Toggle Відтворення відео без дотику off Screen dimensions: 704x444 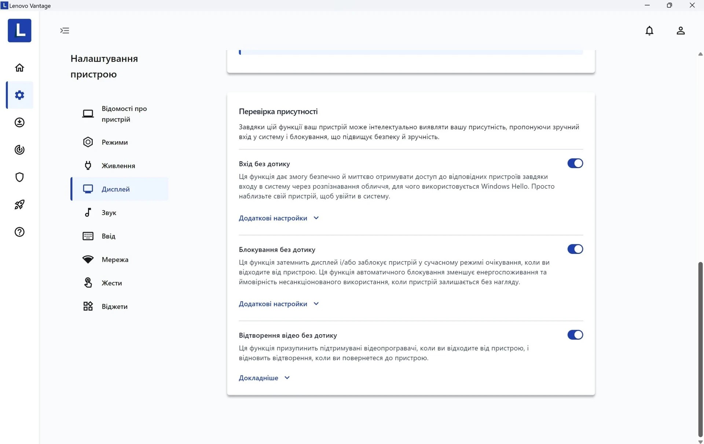[575, 335]
